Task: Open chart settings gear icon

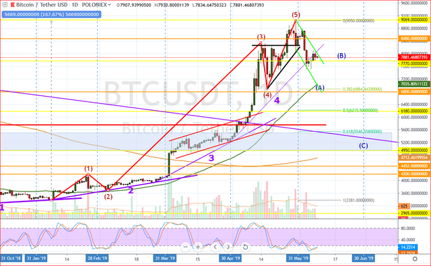Action: tap(415, 259)
